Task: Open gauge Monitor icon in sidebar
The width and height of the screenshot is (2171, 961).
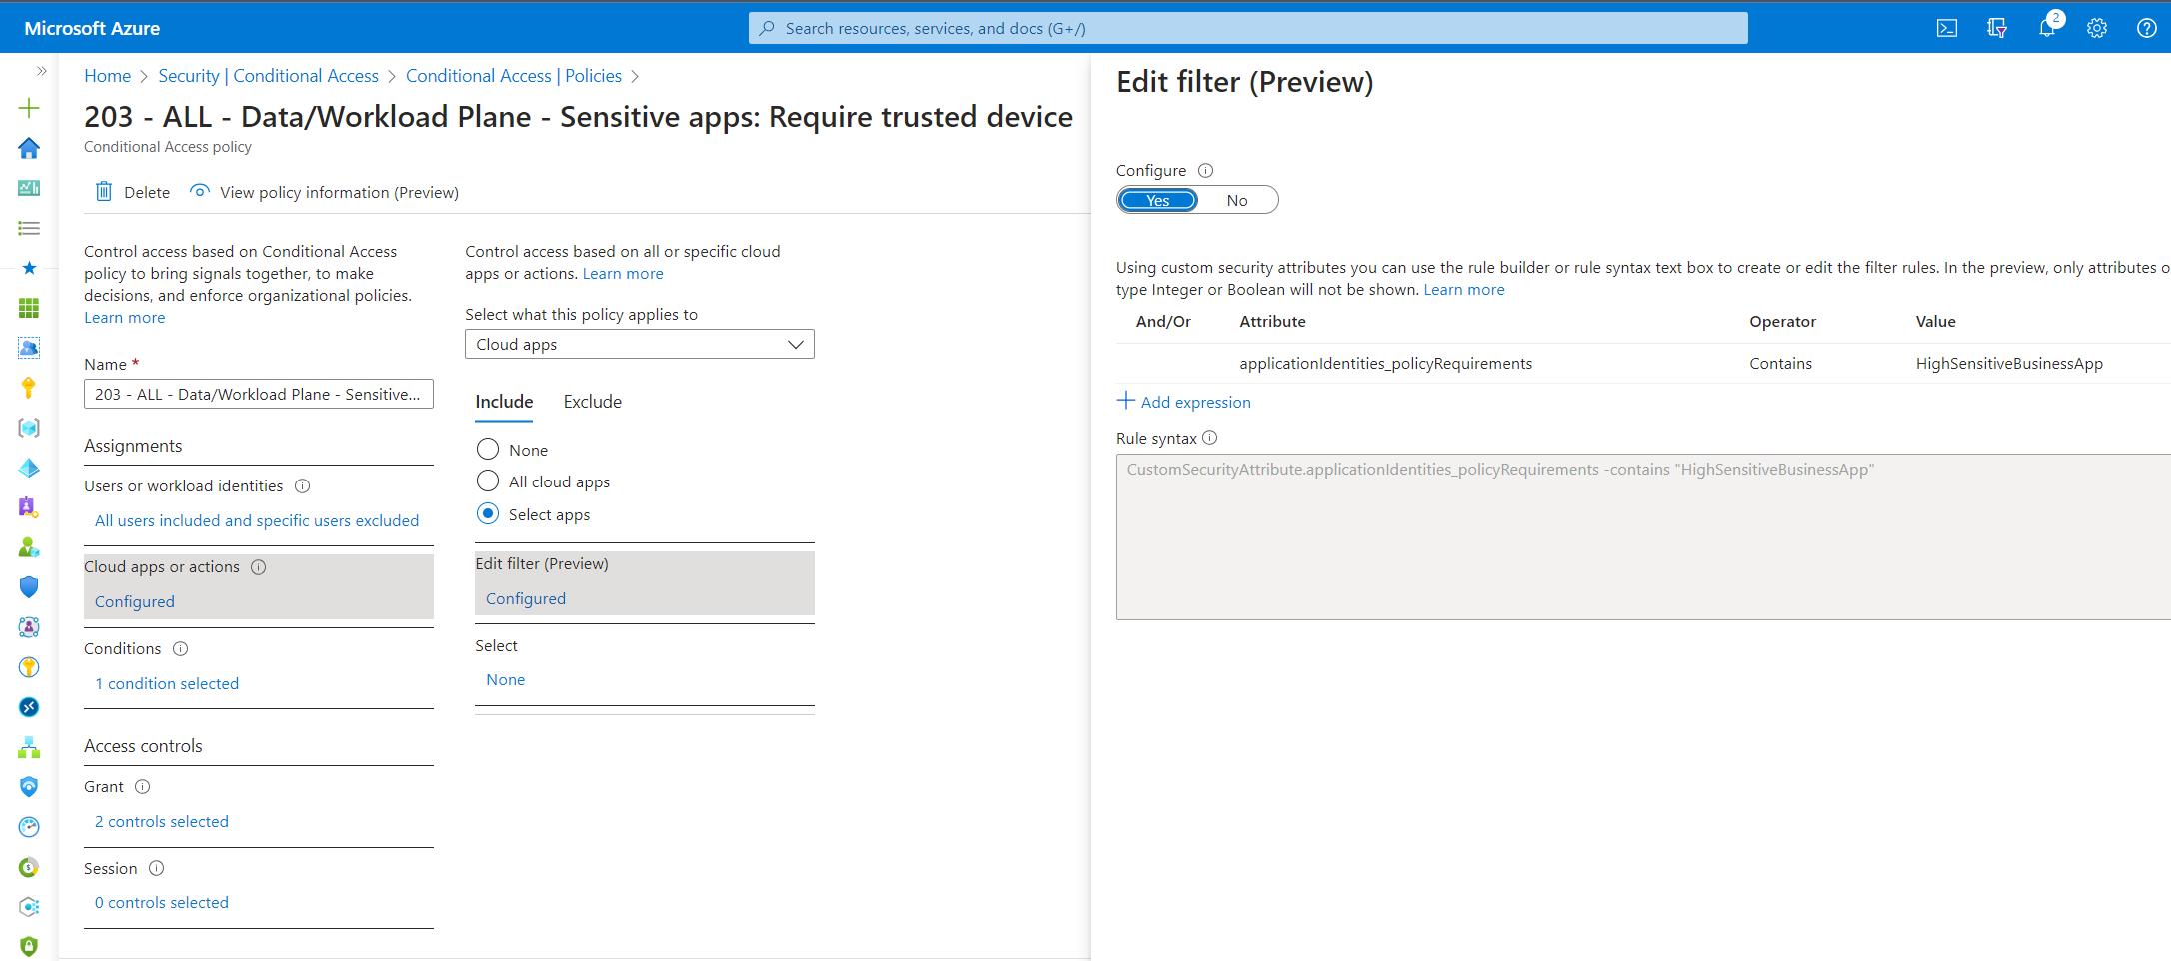Action: pos(29,827)
